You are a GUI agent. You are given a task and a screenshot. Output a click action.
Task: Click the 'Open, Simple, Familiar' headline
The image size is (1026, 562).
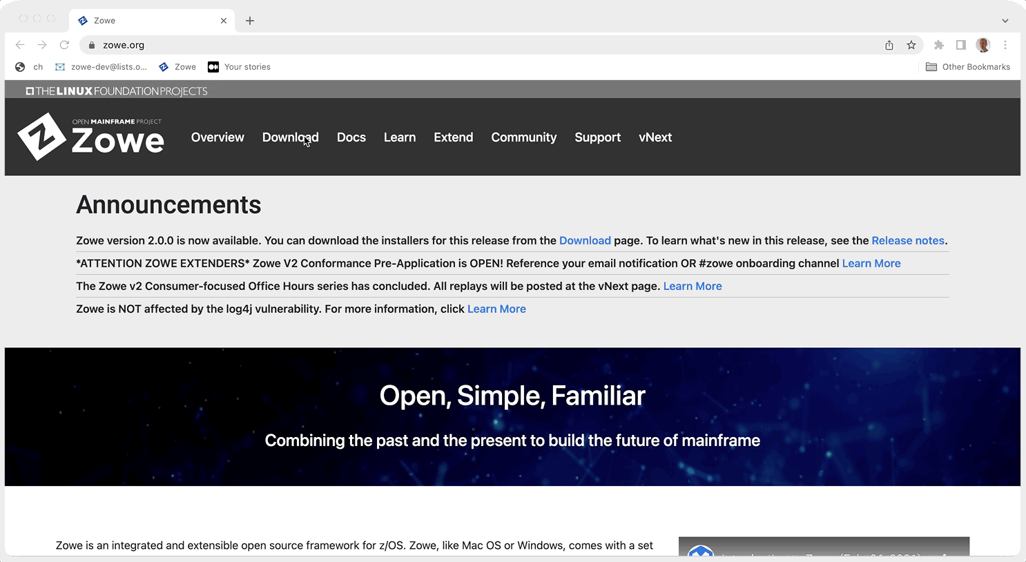tap(512, 396)
